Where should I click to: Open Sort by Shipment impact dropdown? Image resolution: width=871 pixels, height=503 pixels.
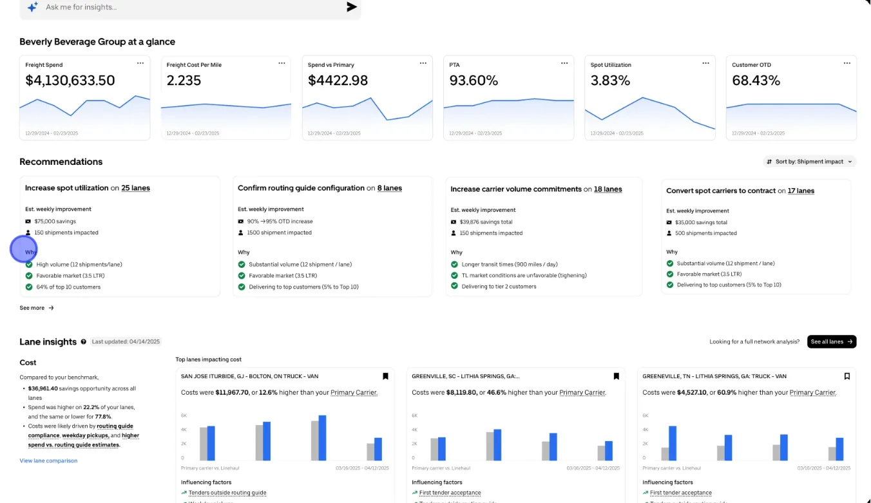tap(810, 162)
